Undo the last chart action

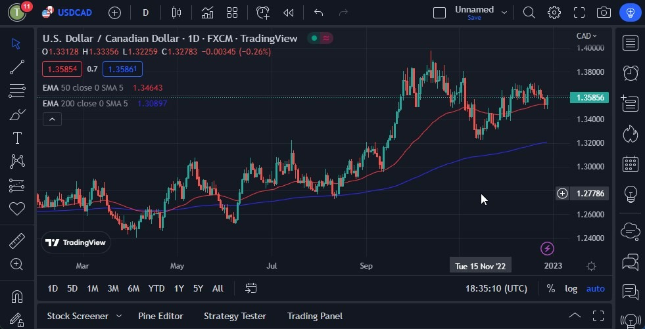pyautogui.click(x=318, y=12)
